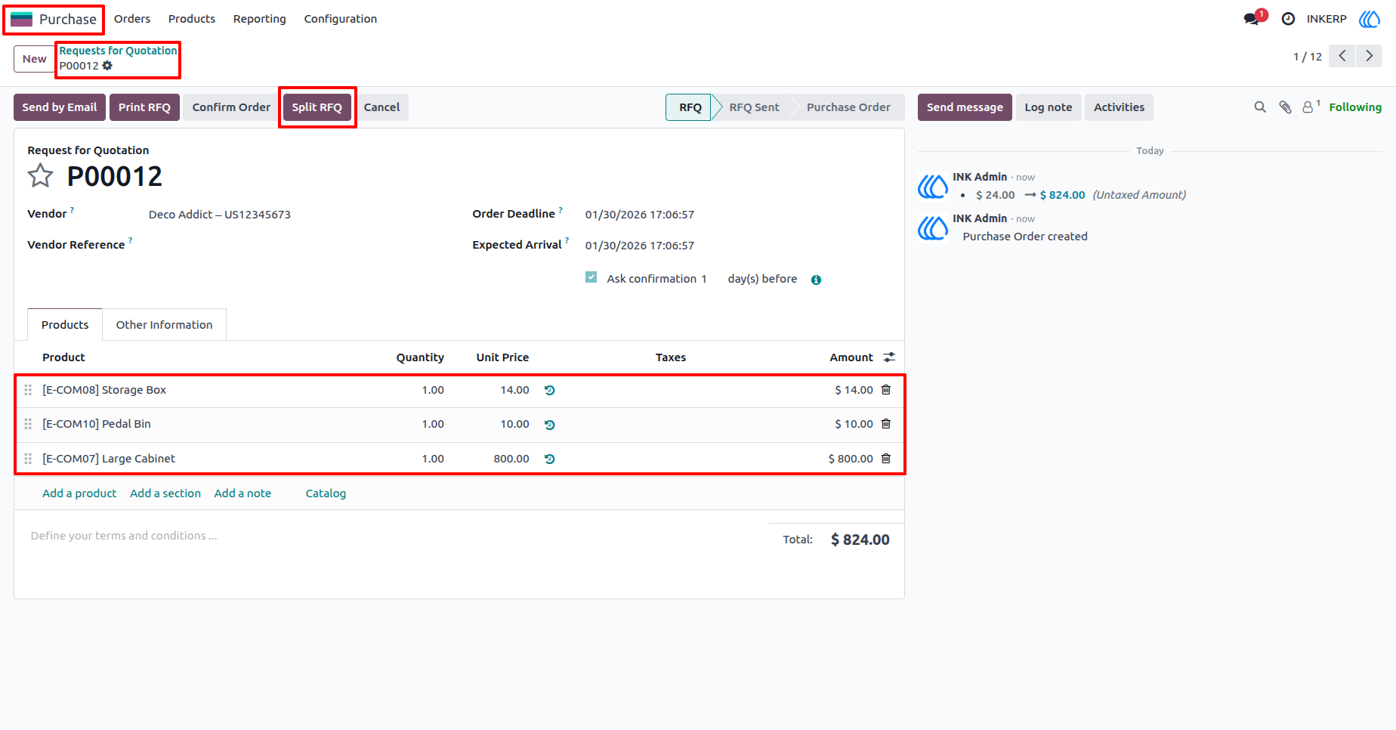Mark P00012 as favorite with star icon
Image resolution: width=1396 pixels, height=730 pixels.
pos(40,176)
